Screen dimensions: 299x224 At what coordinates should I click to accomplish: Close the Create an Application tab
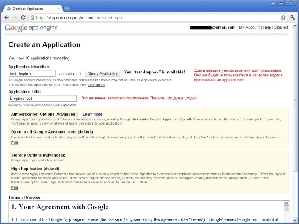point(59,9)
